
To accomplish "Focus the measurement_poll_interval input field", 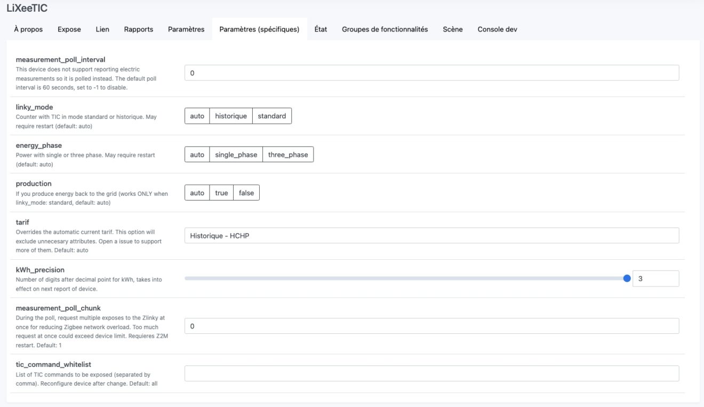I will point(431,73).
